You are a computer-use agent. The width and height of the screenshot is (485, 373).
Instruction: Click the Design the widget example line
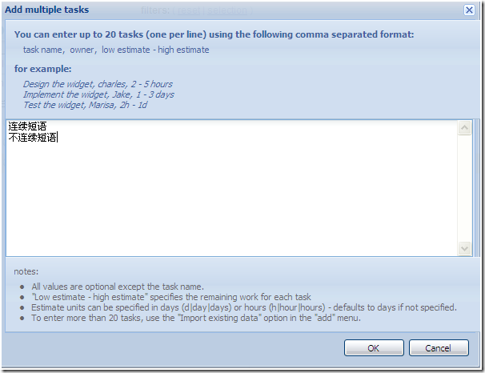pyautogui.click(x=98, y=84)
